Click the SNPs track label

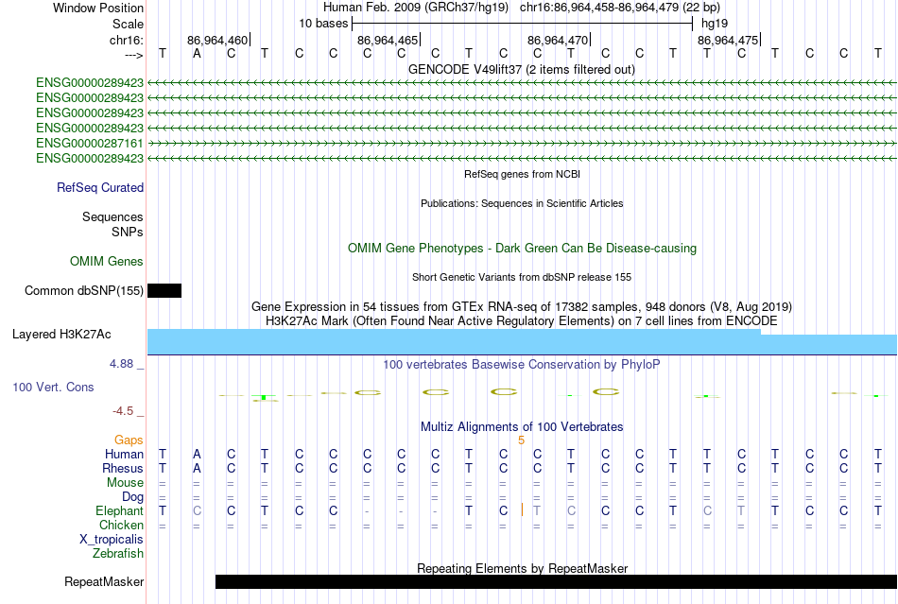128,232
